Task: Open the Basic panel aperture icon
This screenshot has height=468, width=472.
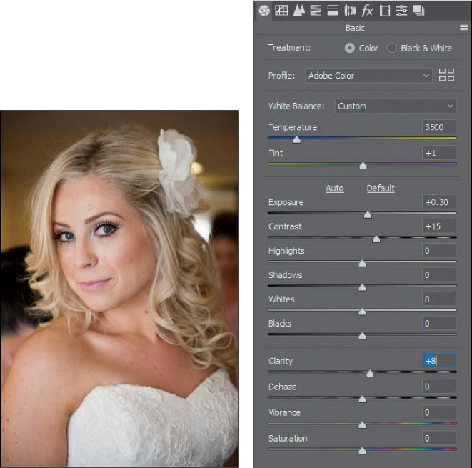Action: tap(264, 11)
